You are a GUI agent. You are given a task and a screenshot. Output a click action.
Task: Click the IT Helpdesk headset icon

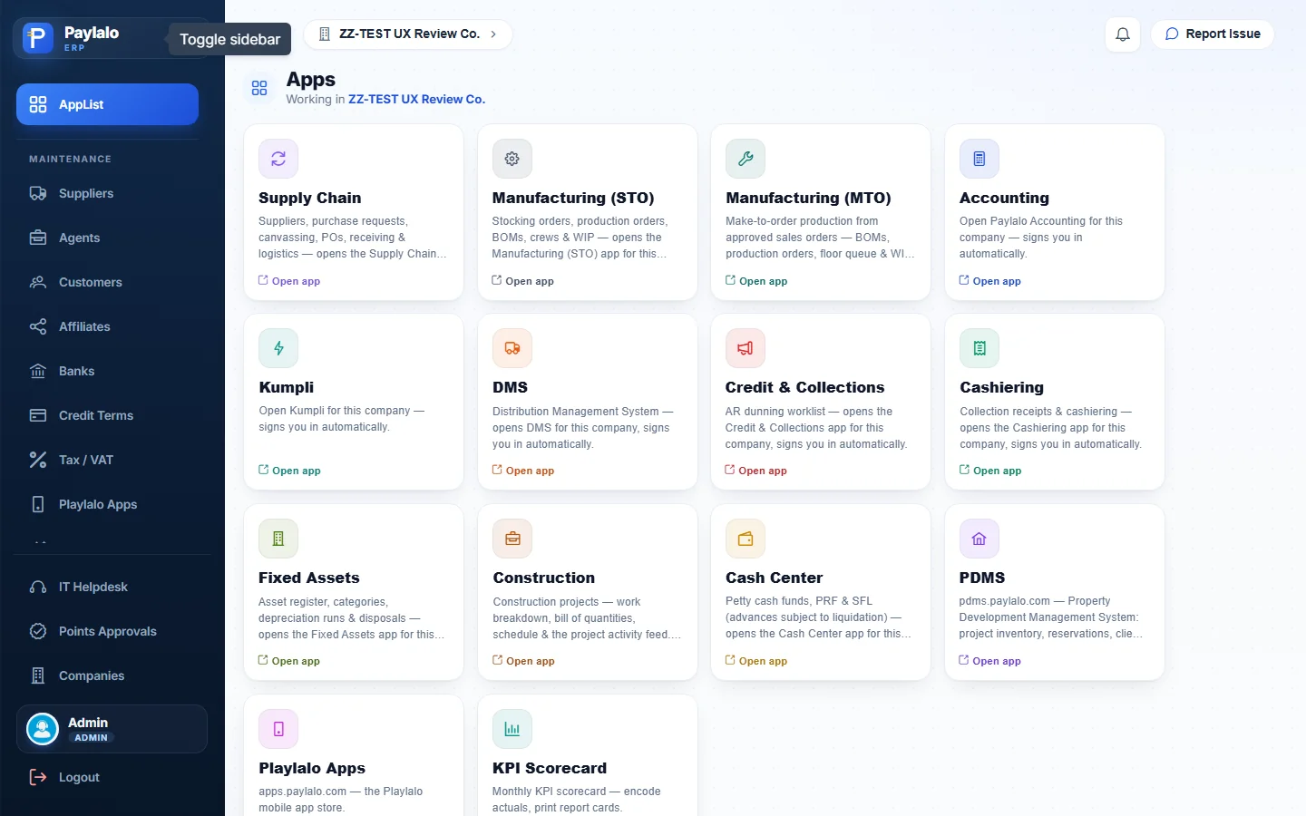click(38, 587)
